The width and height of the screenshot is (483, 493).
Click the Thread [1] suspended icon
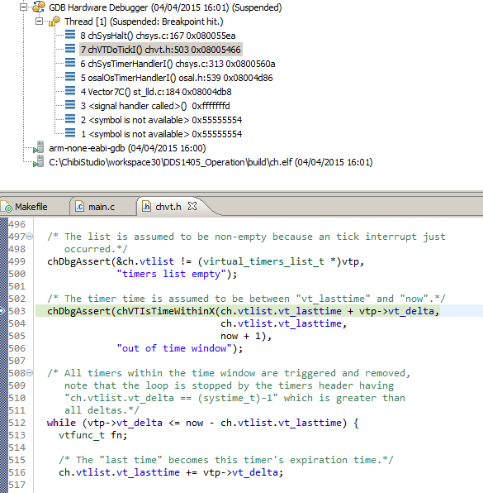point(54,21)
